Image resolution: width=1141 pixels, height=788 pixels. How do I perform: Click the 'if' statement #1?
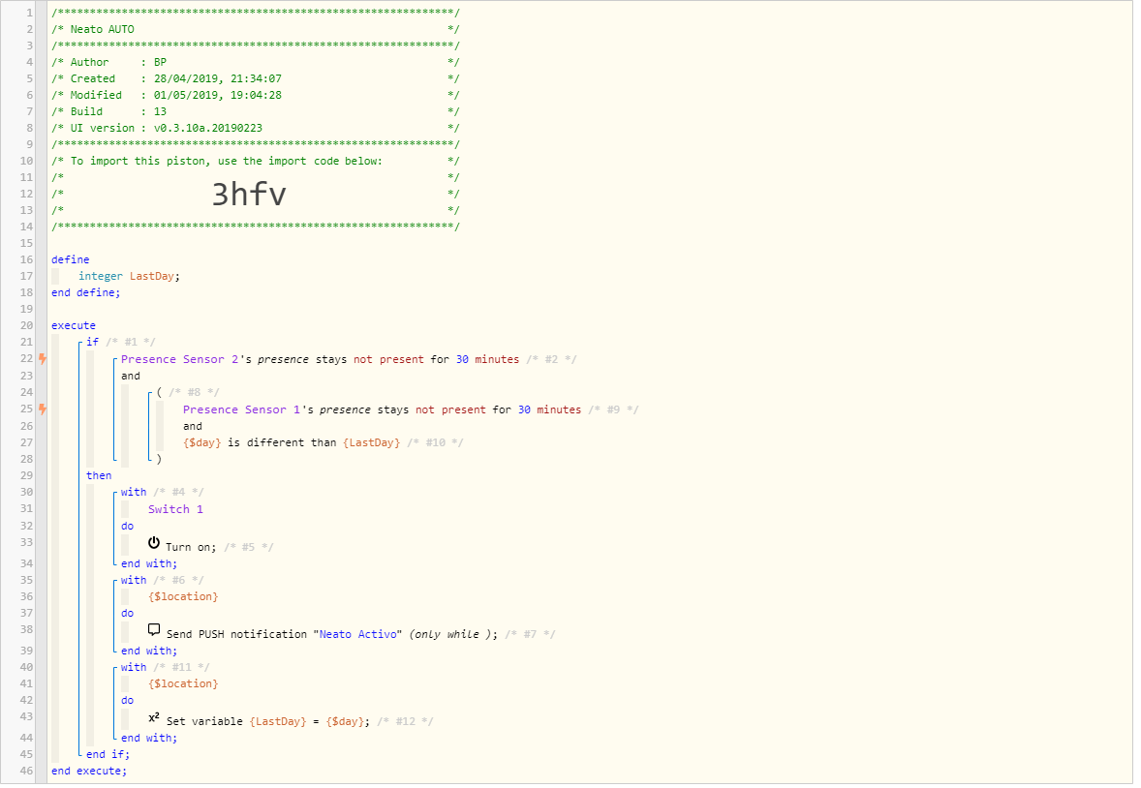92,342
